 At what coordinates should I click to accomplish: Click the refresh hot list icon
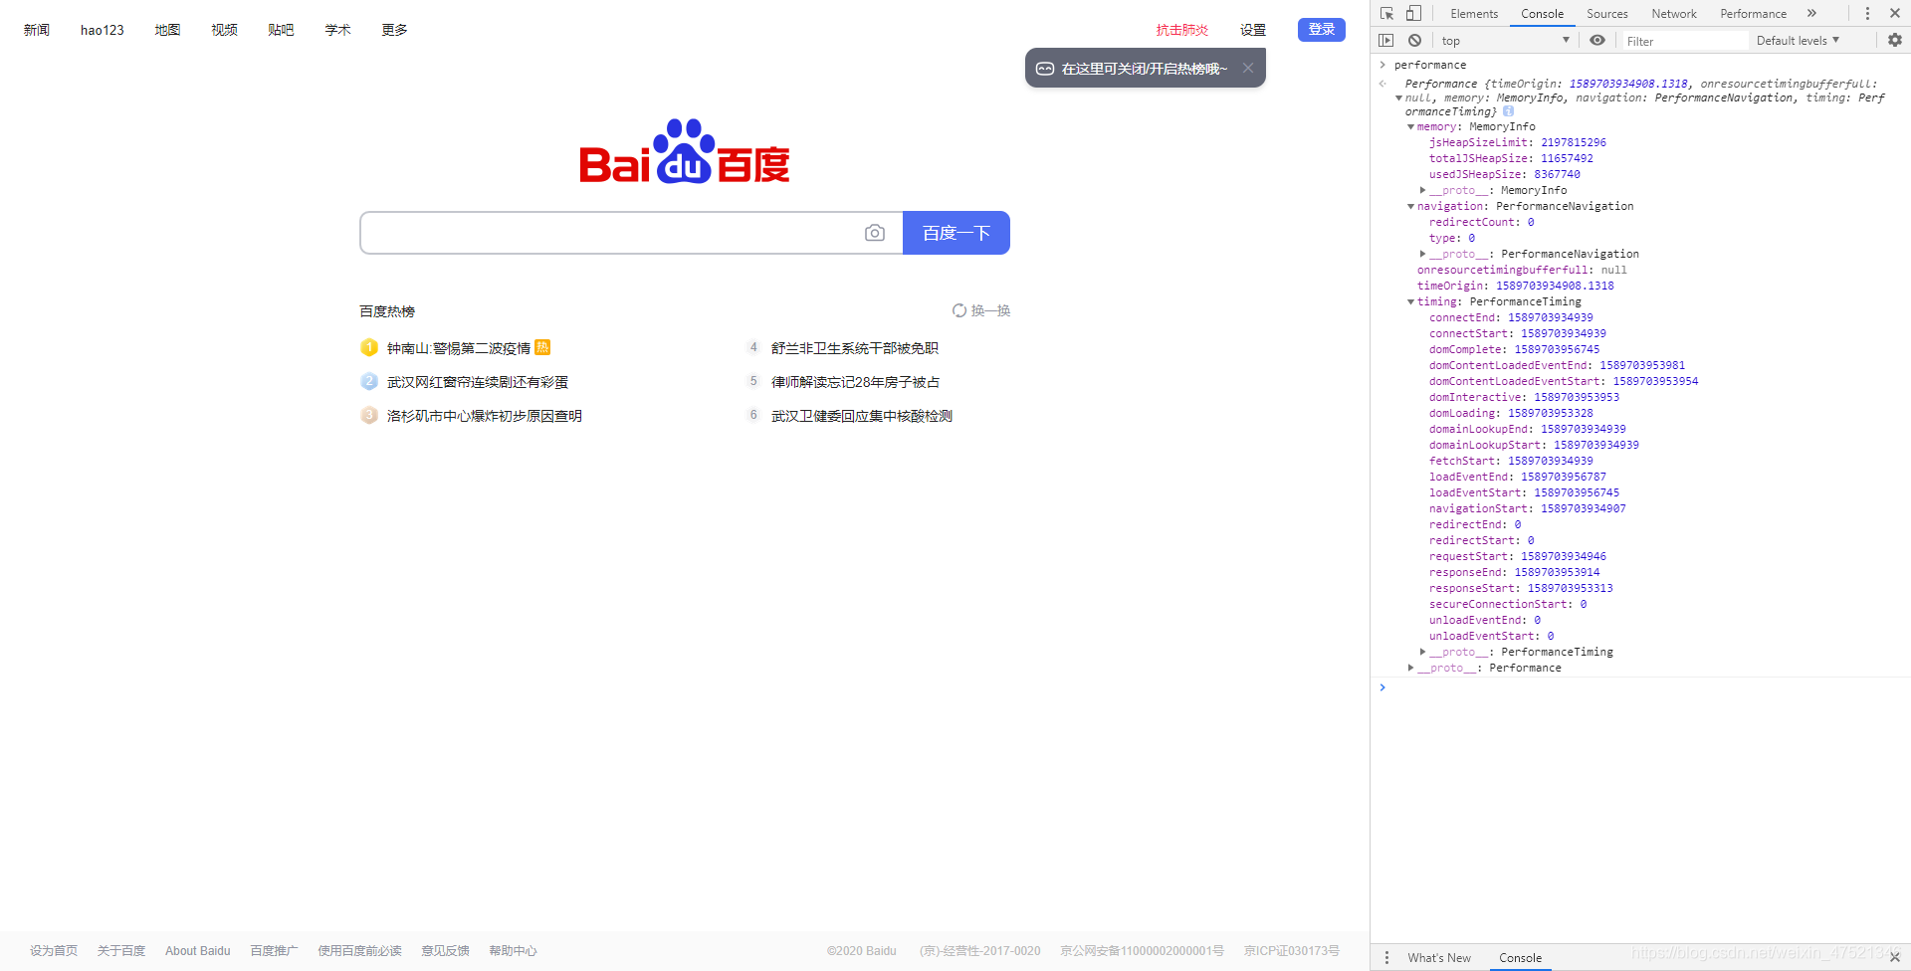pos(959,310)
